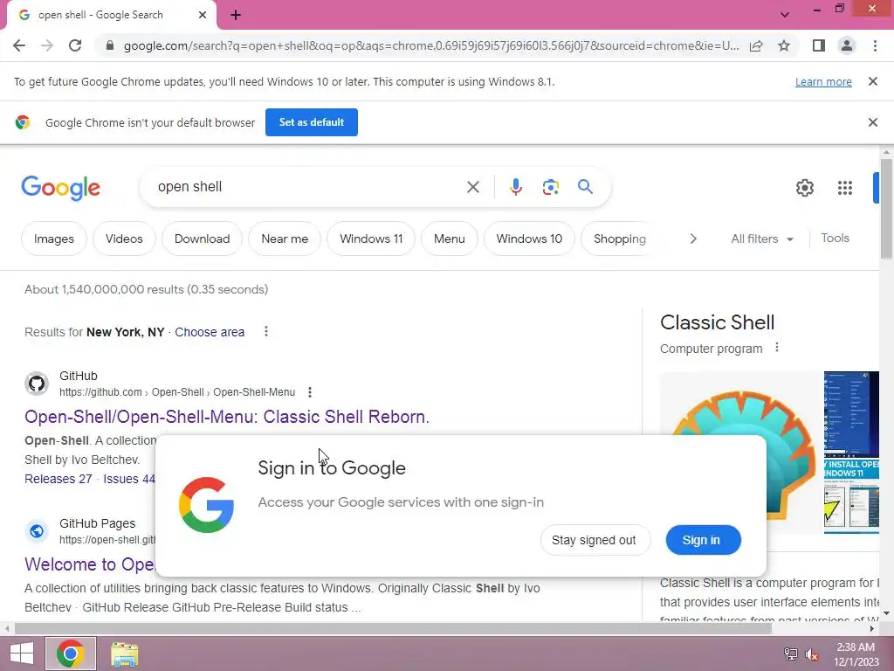Click the vertical page scrollbar

click(886, 209)
